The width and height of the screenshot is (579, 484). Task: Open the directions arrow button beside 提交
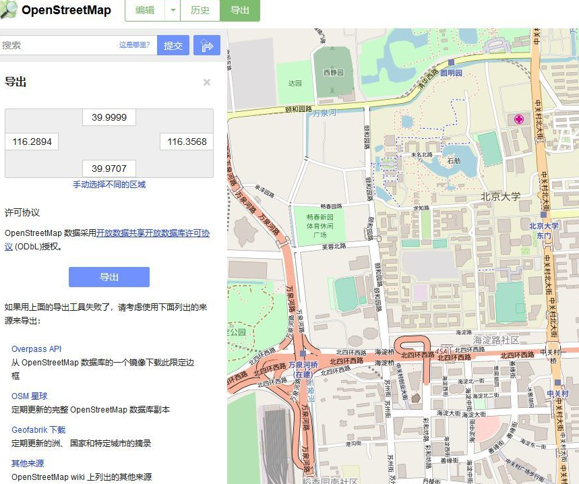pos(207,45)
